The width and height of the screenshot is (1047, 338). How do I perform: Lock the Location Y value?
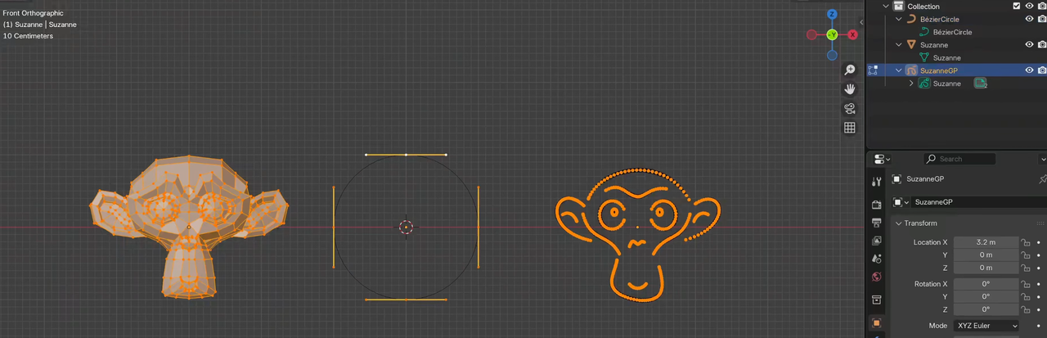[x=1025, y=255]
